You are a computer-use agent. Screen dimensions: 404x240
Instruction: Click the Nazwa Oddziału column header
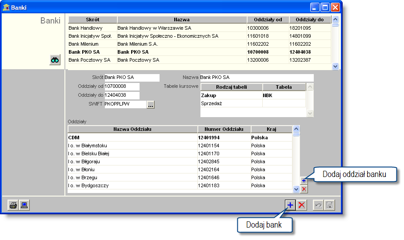(132, 129)
